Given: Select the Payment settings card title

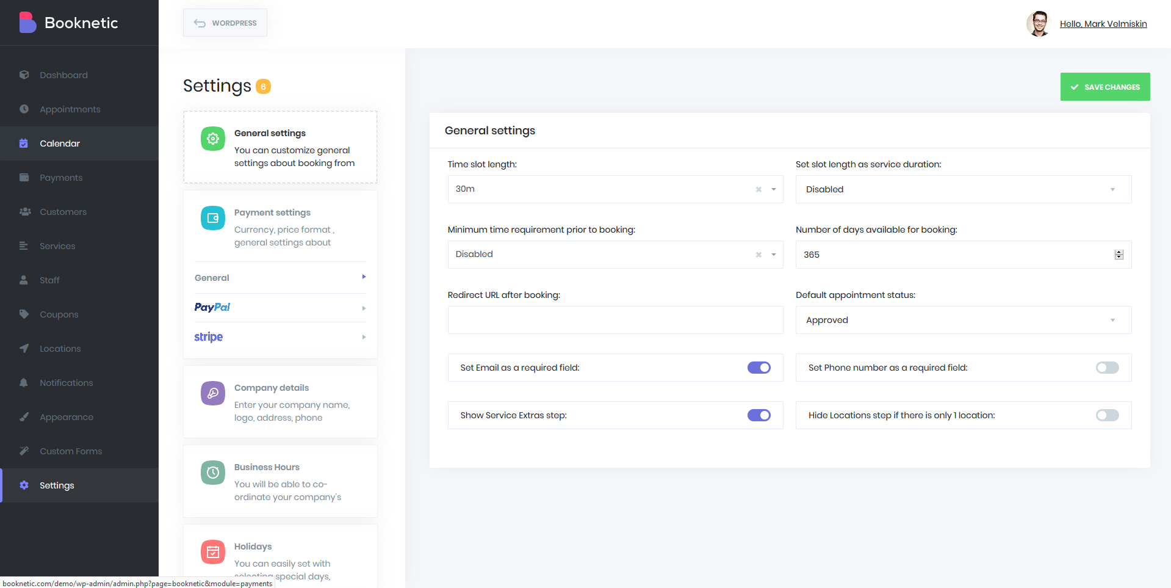Looking at the screenshot, I should pyautogui.click(x=272, y=212).
